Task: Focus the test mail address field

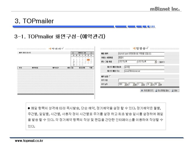Action: 144,71
